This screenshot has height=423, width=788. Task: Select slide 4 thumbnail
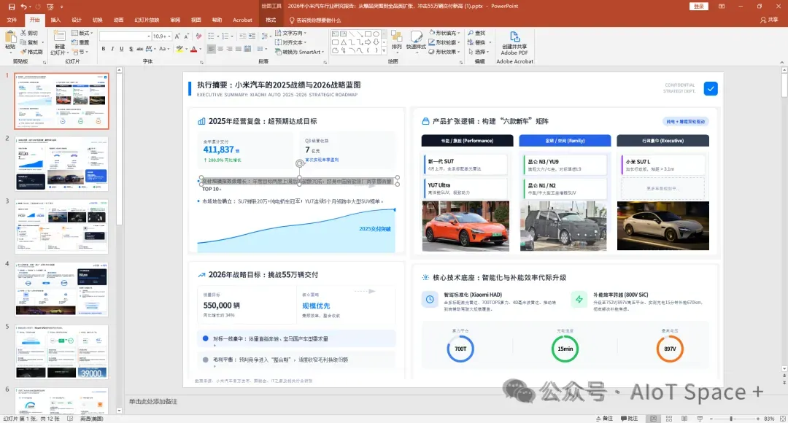point(62,290)
